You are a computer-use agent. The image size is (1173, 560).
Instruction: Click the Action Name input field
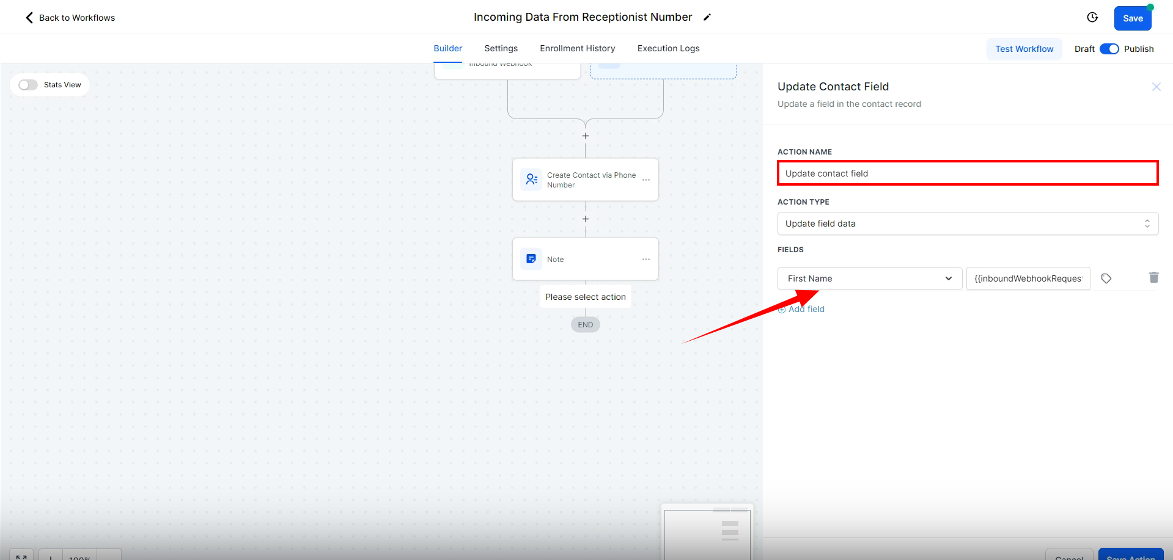pyautogui.click(x=967, y=173)
